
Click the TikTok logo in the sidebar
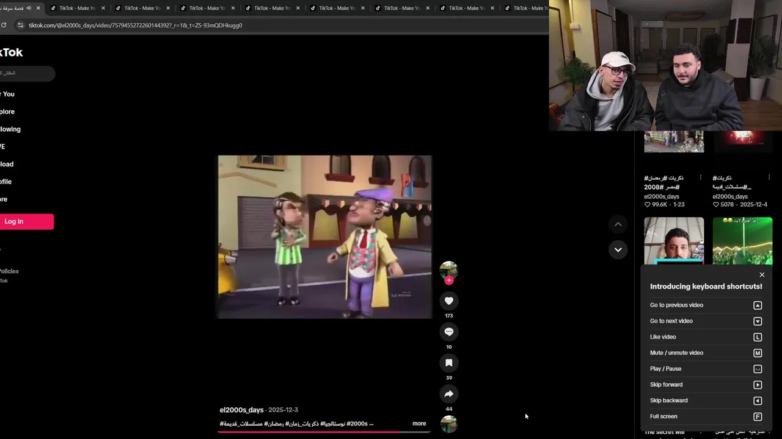click(11, 52)
